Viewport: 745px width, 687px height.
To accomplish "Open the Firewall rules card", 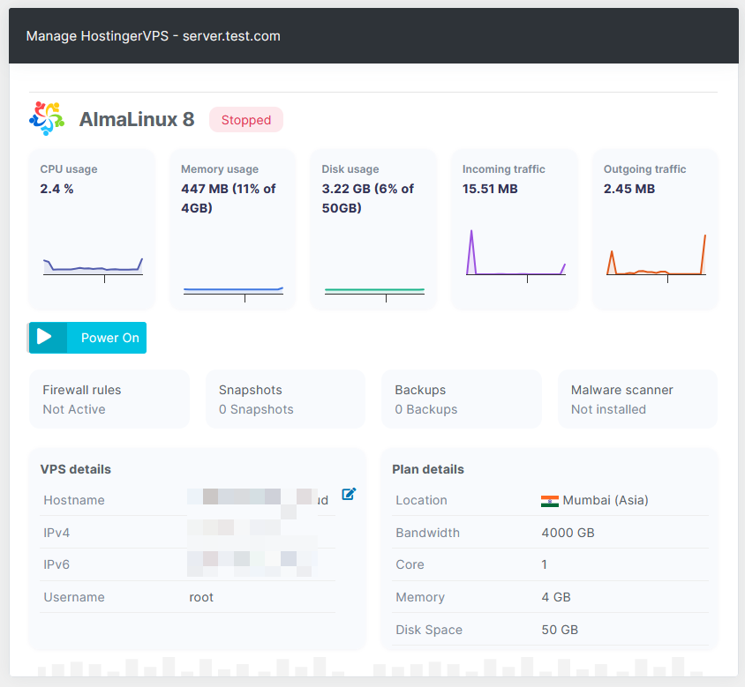I will 109,399.
